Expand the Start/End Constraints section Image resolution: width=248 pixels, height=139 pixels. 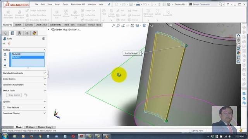point(45,73)
